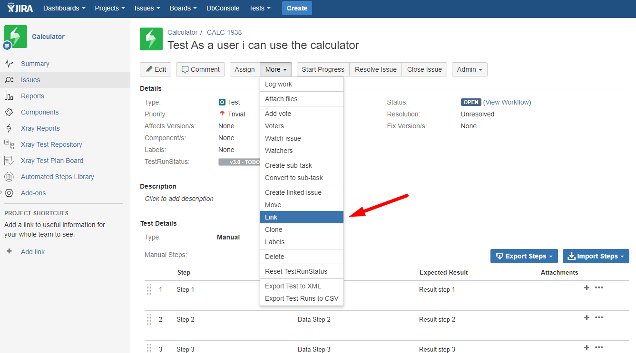
Task: Grab the drag handle of Step 2 row
Action: tap(149, 319)
